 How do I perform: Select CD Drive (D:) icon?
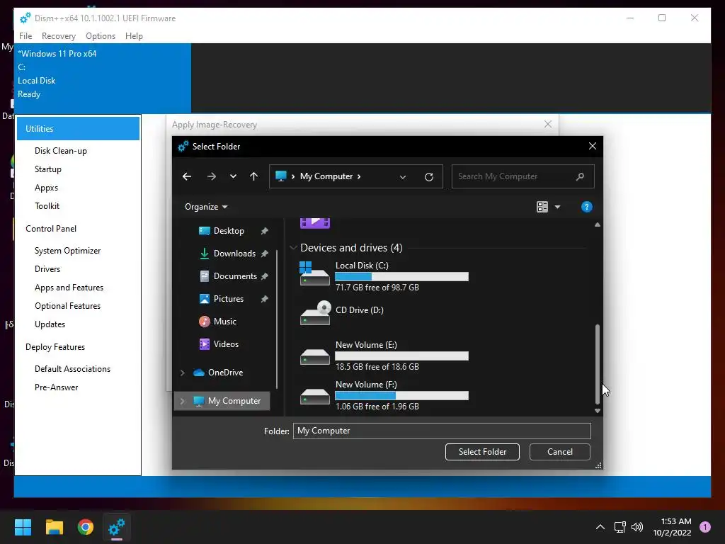point(314,313)
